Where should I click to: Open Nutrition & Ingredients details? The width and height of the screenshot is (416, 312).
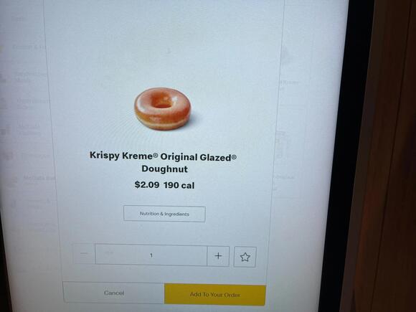(x=164, y=214)
